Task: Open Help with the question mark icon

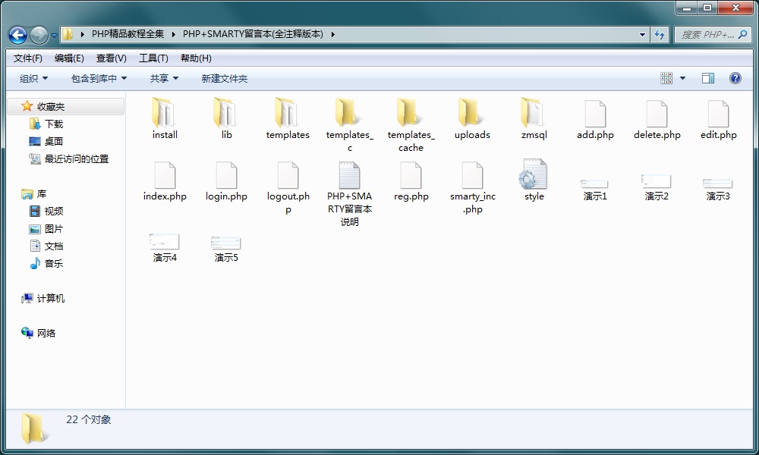Action: point(735,78)
